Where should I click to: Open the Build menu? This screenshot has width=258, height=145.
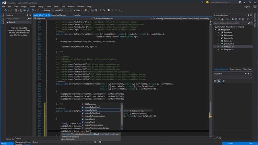click(32, 6)
